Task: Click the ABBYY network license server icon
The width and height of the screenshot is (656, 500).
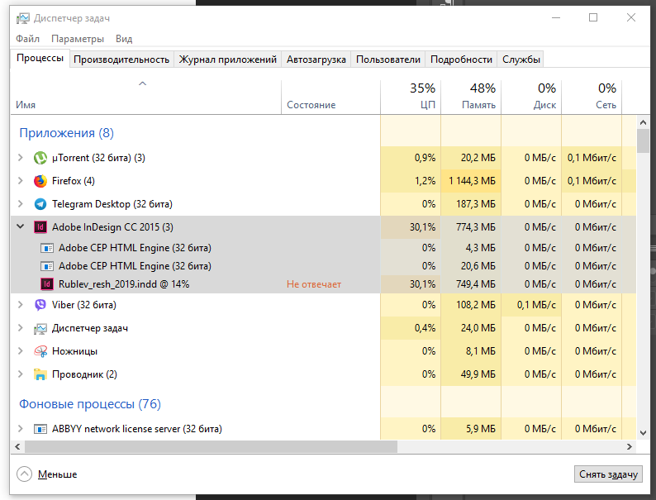Action: point(40,429)
